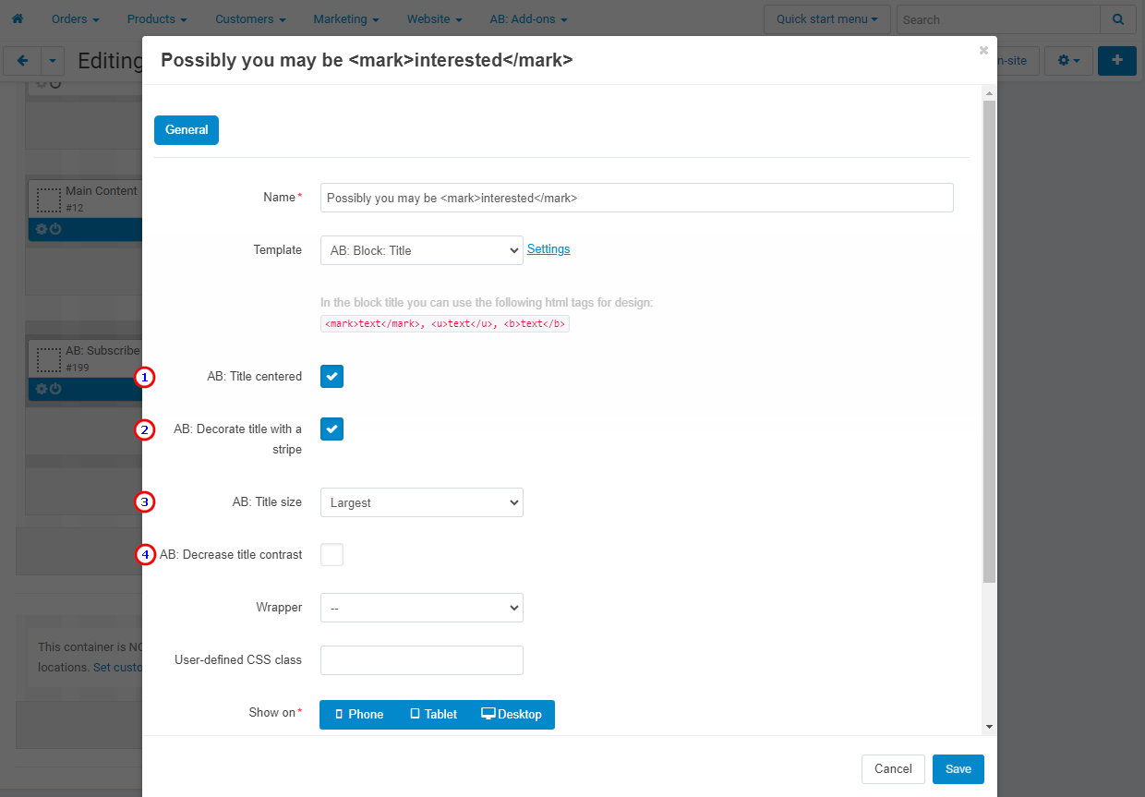Toggle Decorate title with a stripe checkbox
The width and height of the screenshot is (1145, 797).
[x=331, y=429]
